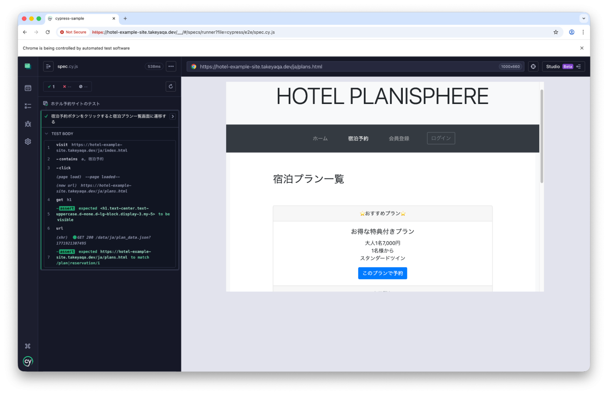Select 会員登録 in the hotel site navbar
Image resolution: width=608 pixels, height=395 pixels.
click(x=399, y=139)
